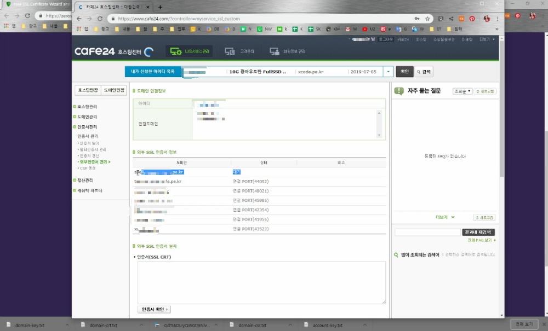
Task: Show more bookmarks via overflow chevron
Action: tap(496, 29)
